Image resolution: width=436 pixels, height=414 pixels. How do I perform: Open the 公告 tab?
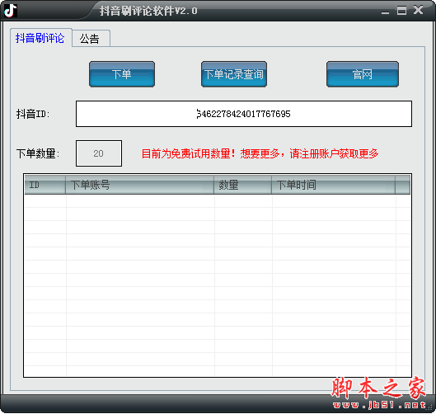[x=90, y=39]
